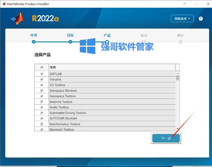Toggle Automated Driving Toolbox checkbox
This screenshot has width=212, height=167.
(42, 113)
